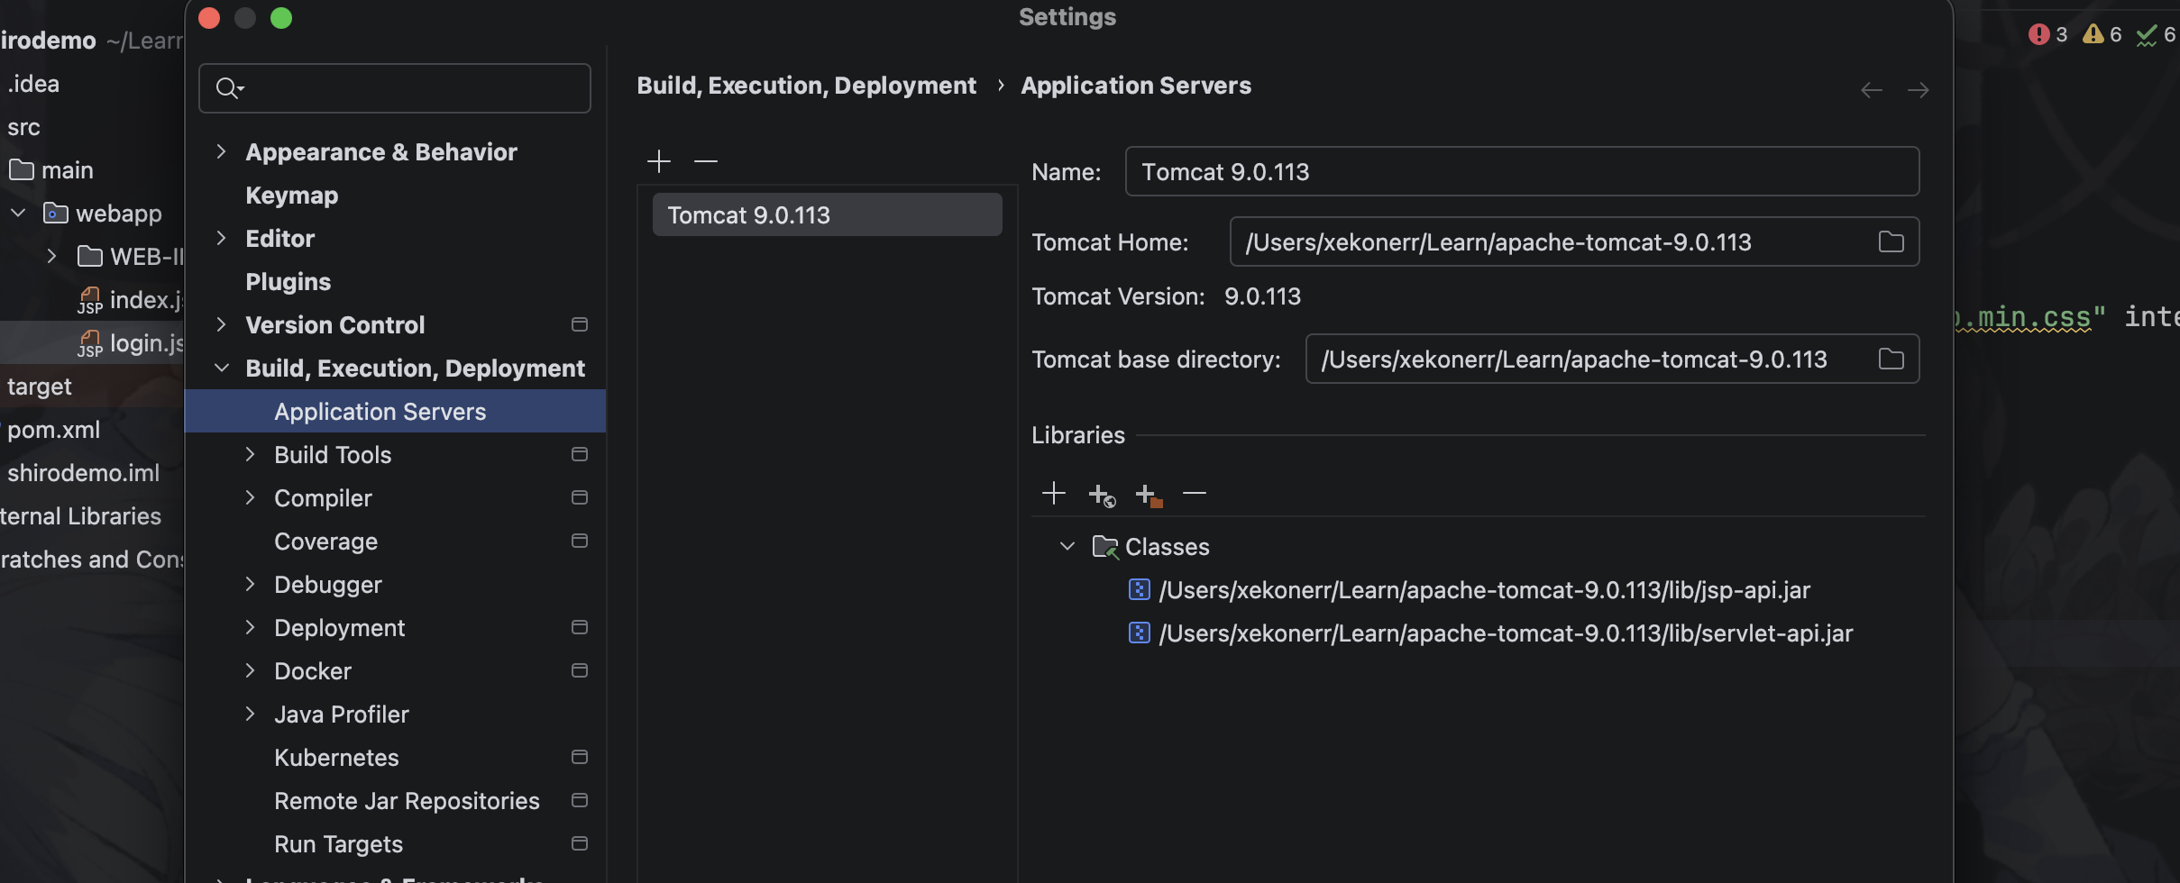This screenshot has width=2180, height=883.
Task: Click the add application server plus icon
Action: pyautogui.click(x=659, y=161)
